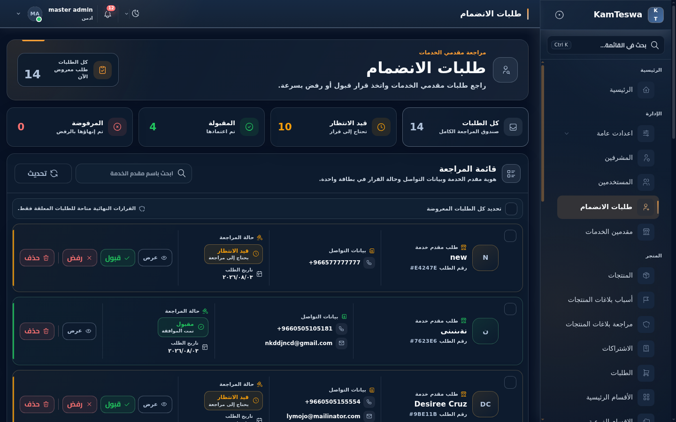Open the master admin profile dropdown chevron
676x422 pixels.
pos(18,14)
